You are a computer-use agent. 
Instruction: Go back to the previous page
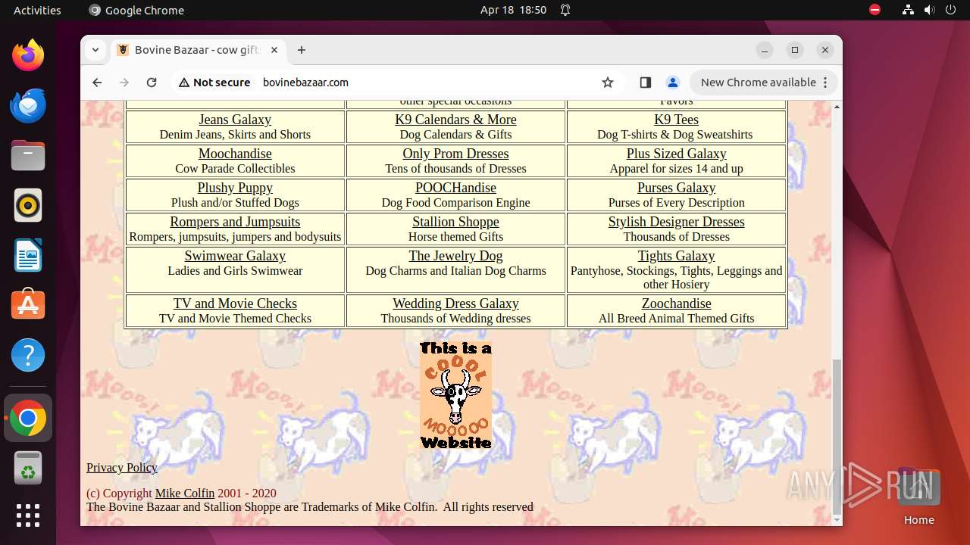(x=97, y=83)
